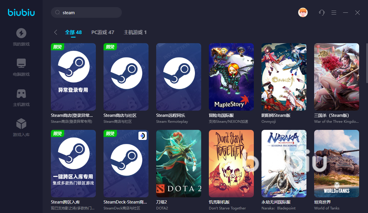
Task: Open PC games monitor icon in sidebar
Action: (x=21, y=63)
